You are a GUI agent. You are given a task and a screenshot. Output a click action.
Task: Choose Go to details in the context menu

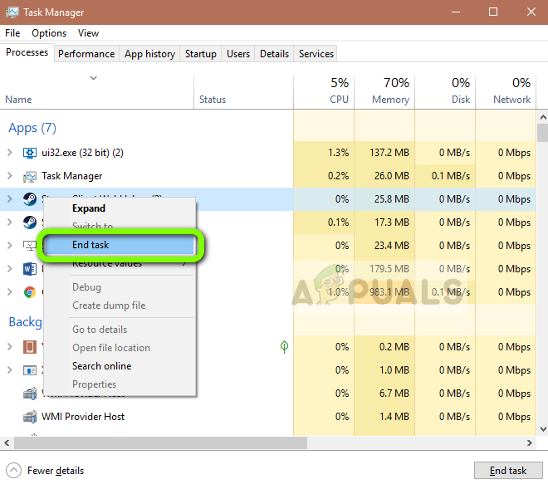pyautogui.click(x=120, y=330)
